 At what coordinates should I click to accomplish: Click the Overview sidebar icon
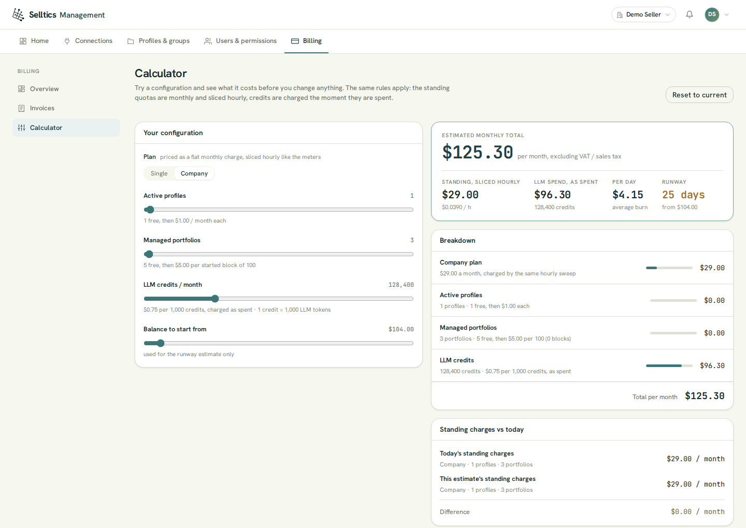[21, 89]
